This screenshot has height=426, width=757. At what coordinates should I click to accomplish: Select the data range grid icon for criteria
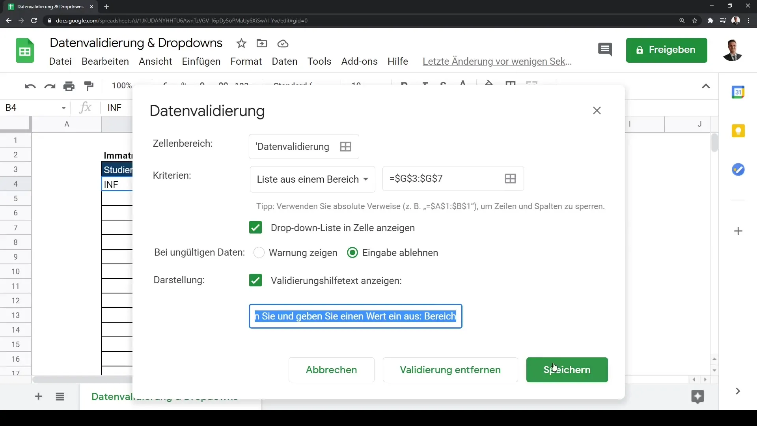pos(510,179)
